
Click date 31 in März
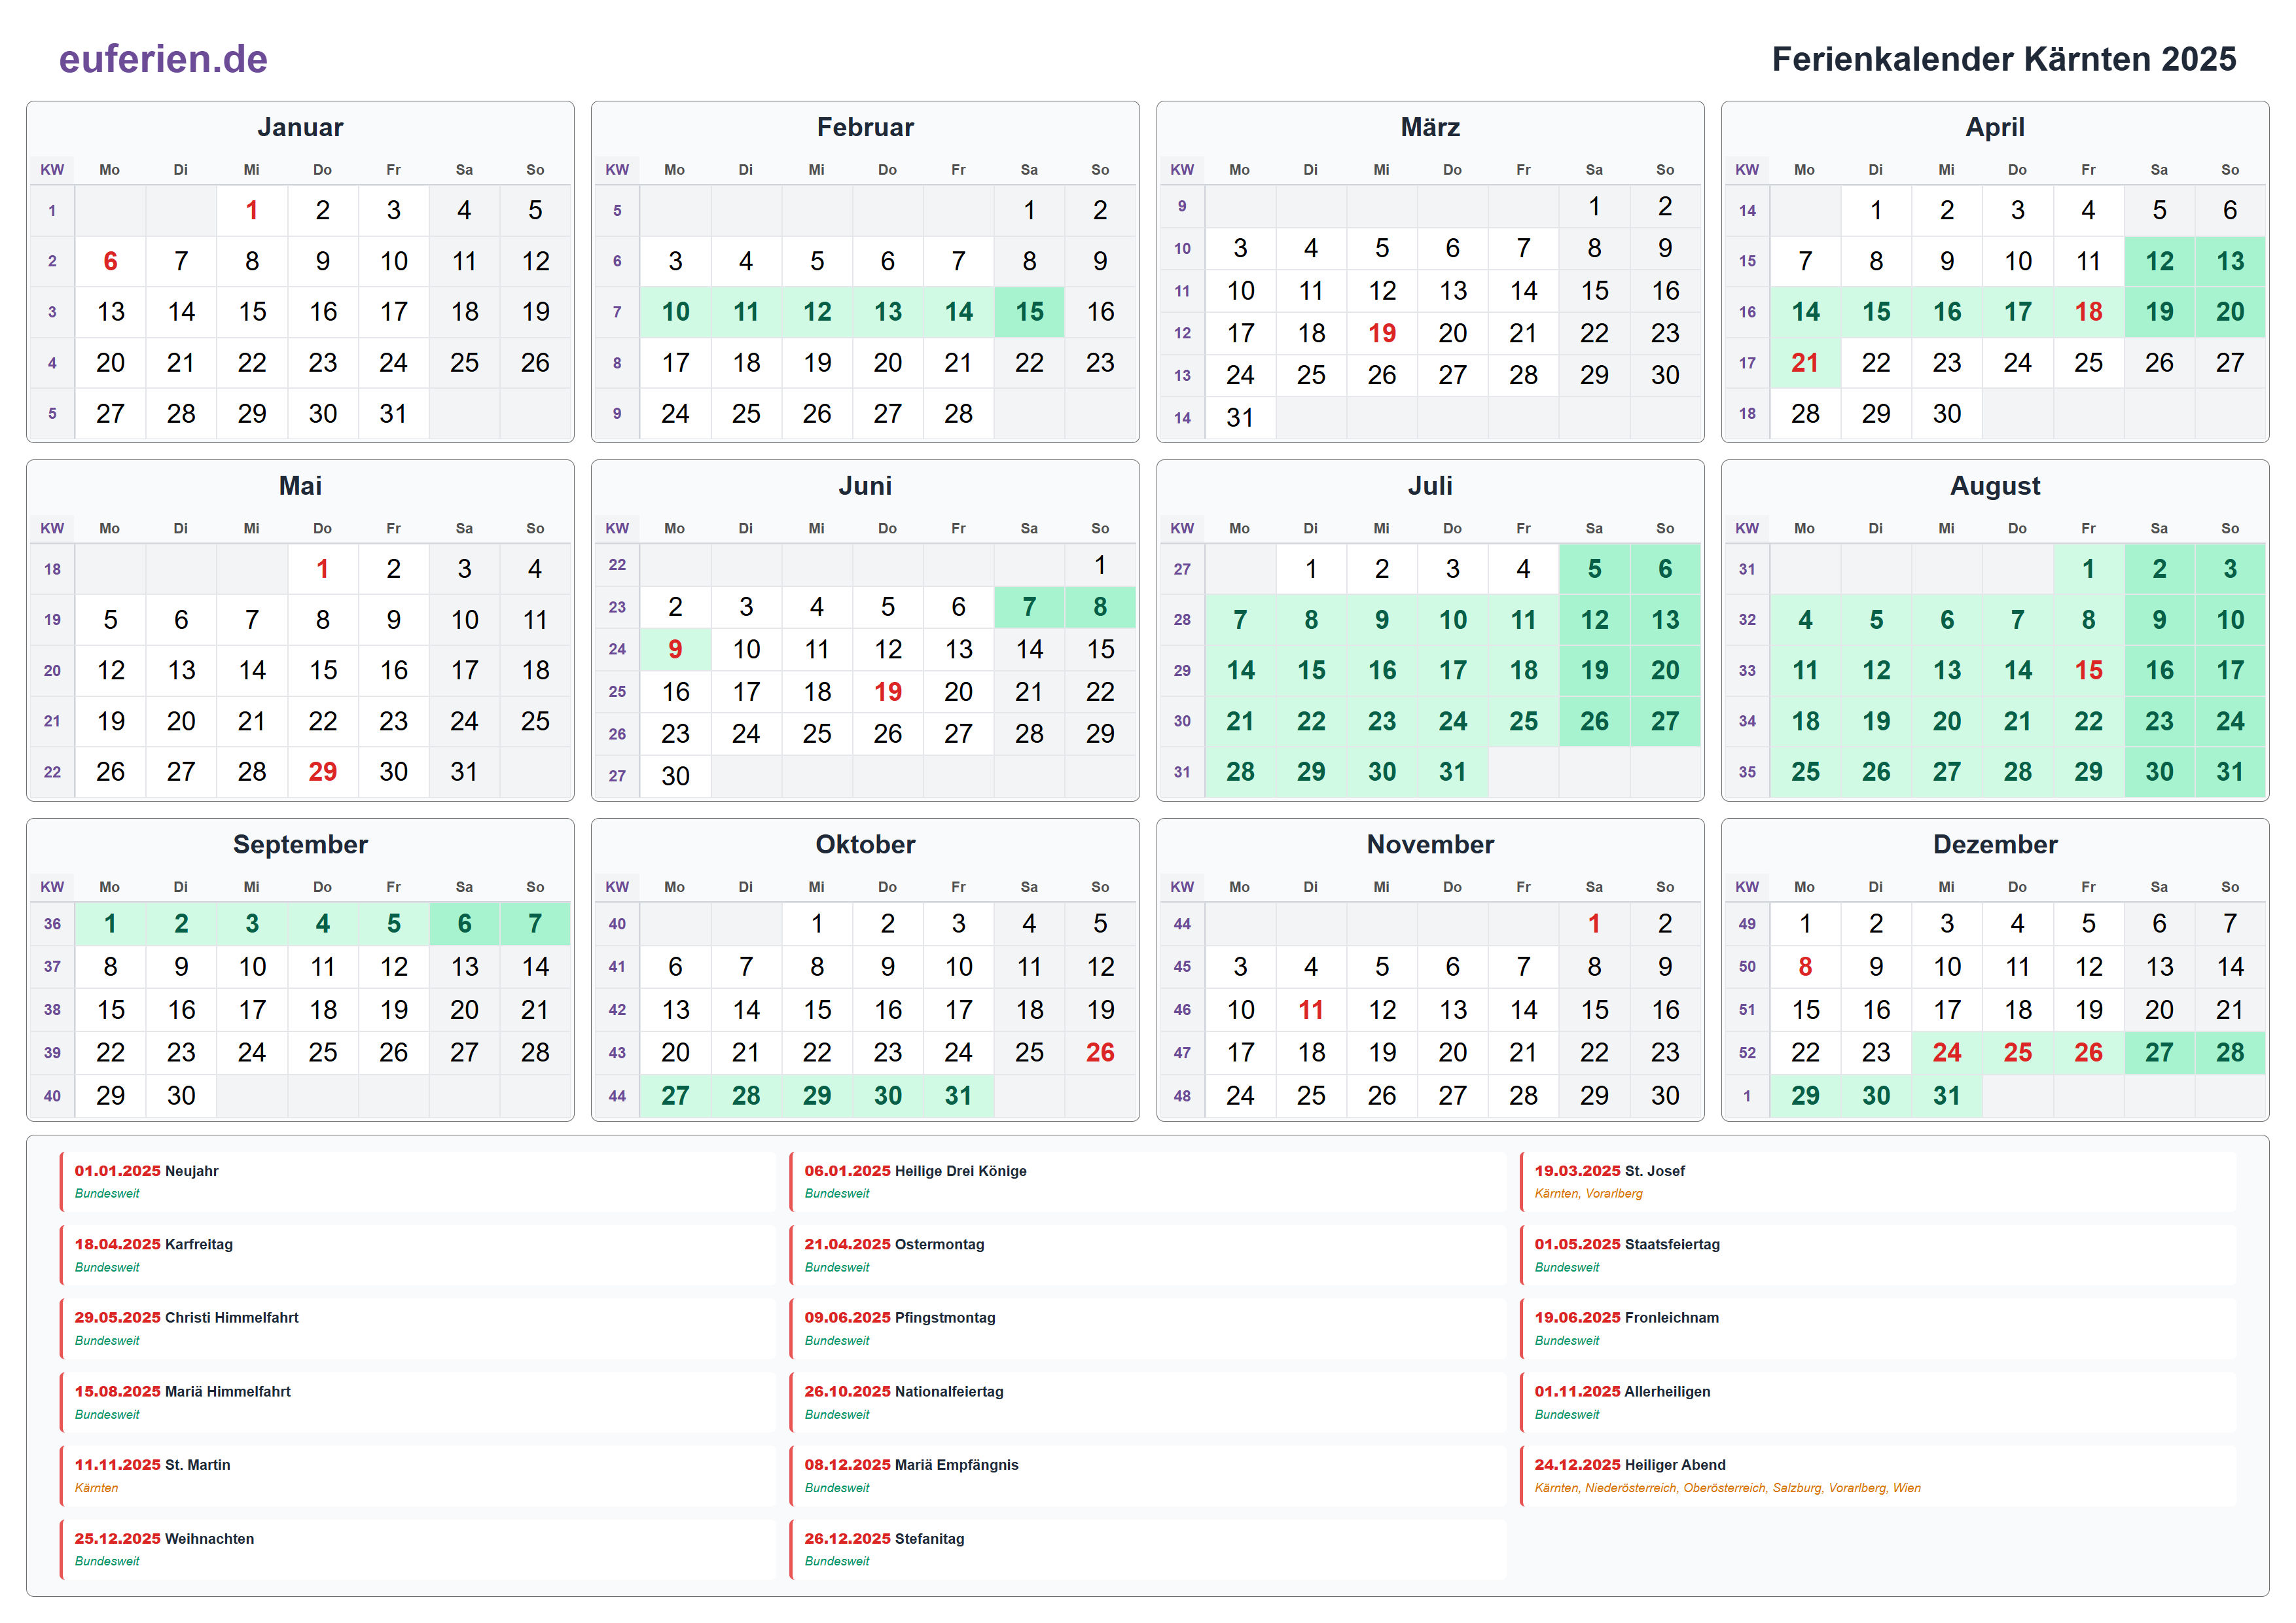pyautogui.click(x=1240, y=417)
